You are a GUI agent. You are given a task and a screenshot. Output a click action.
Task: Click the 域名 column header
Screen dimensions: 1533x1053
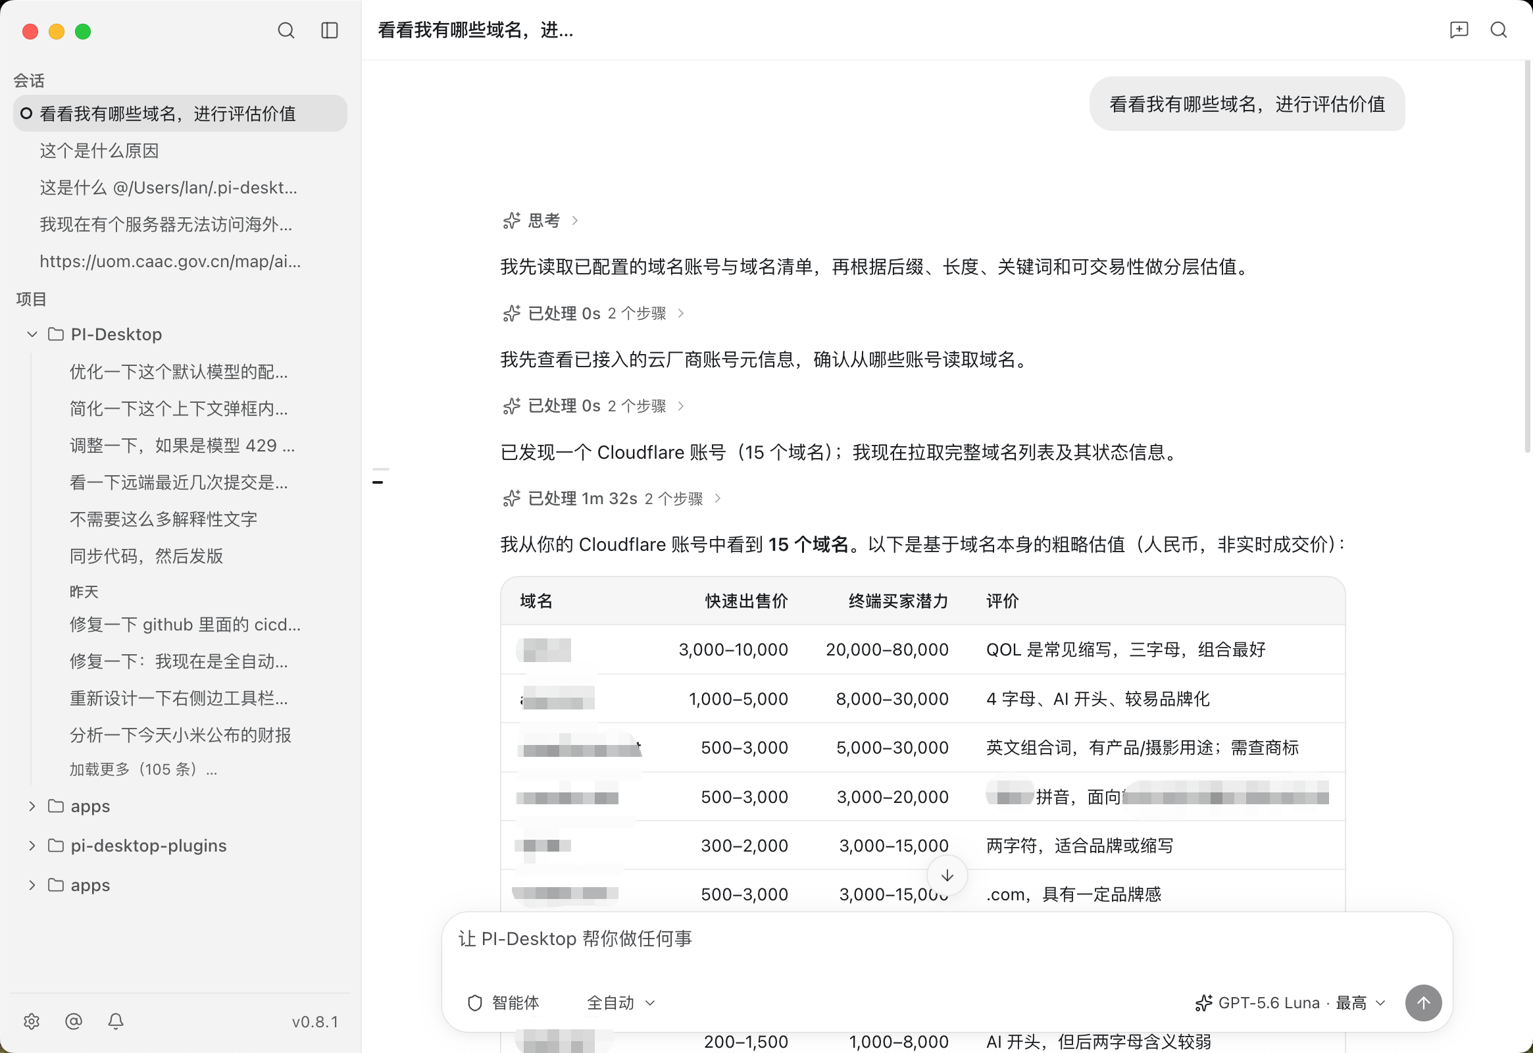(536, 601)
